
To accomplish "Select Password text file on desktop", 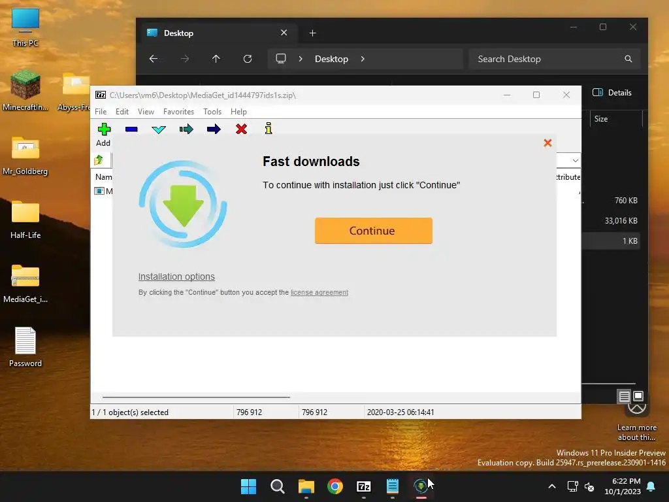I will (25, 347).
